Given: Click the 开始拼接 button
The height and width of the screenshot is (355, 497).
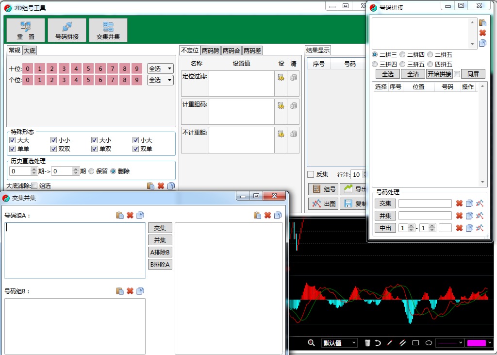Looking at the screenshot, I should click(x=439, y=74).
